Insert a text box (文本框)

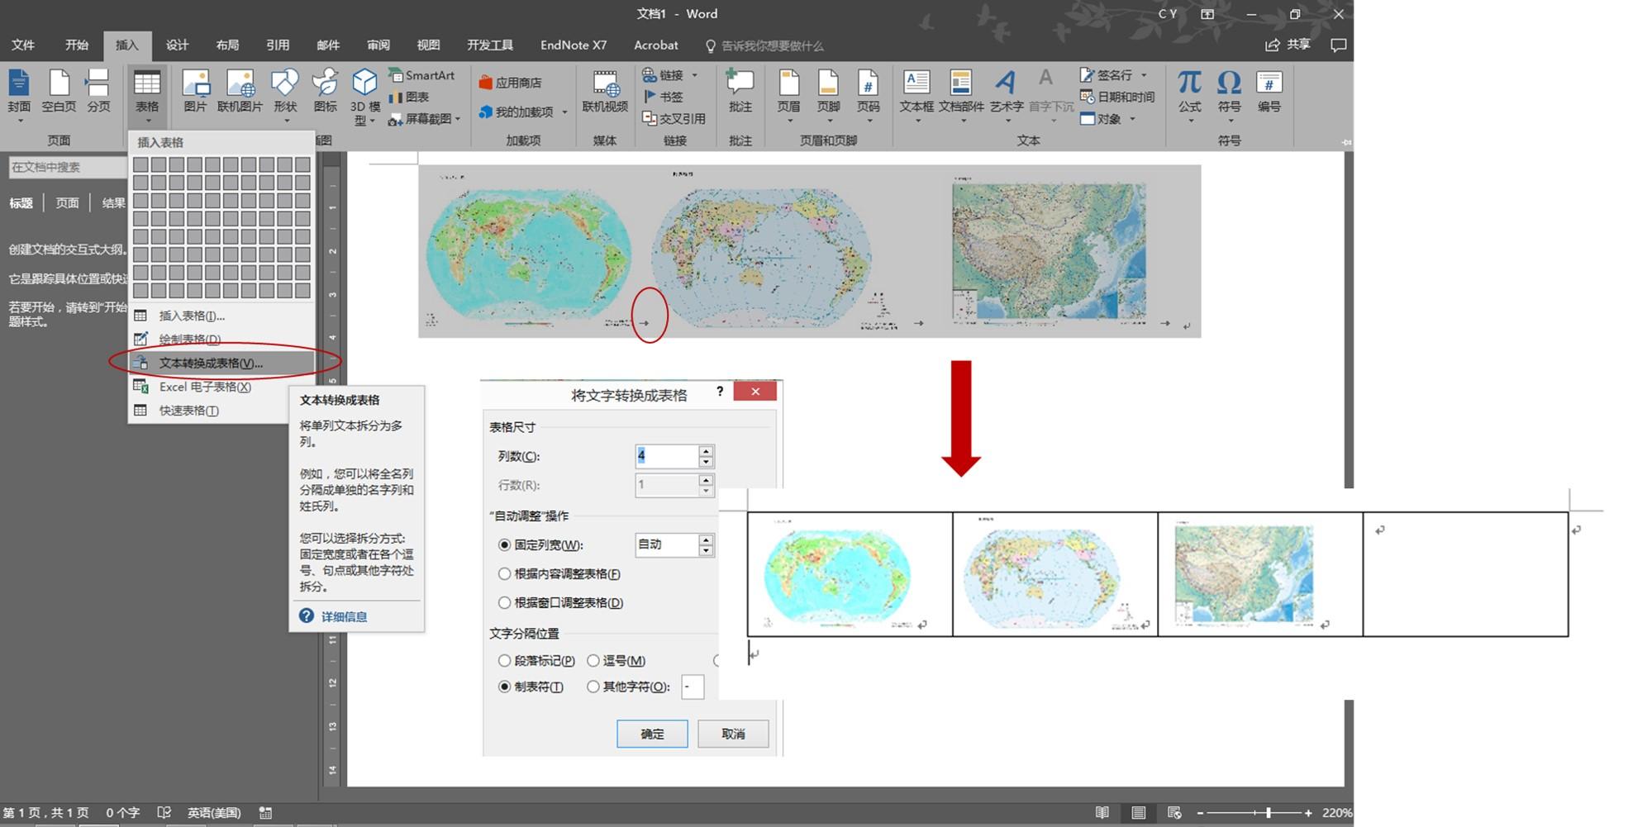(x=916, y=91)
